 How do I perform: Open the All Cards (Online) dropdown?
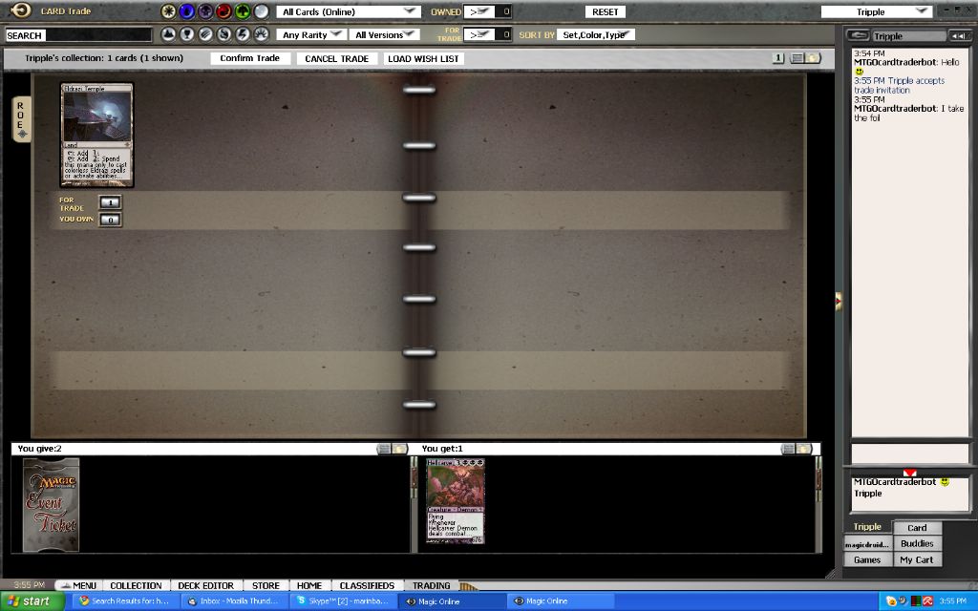point(349,11)
